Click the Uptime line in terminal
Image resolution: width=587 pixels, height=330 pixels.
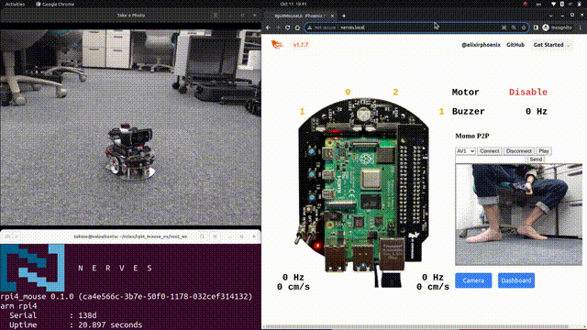click(75, 324)
